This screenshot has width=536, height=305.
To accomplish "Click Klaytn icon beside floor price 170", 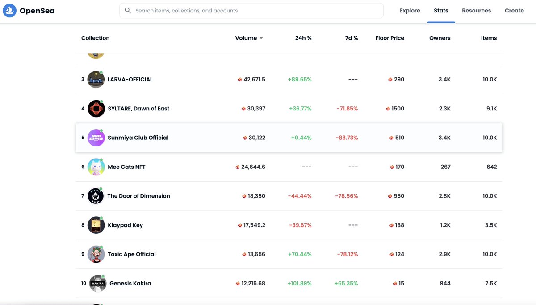I will [x=392, y=167].
